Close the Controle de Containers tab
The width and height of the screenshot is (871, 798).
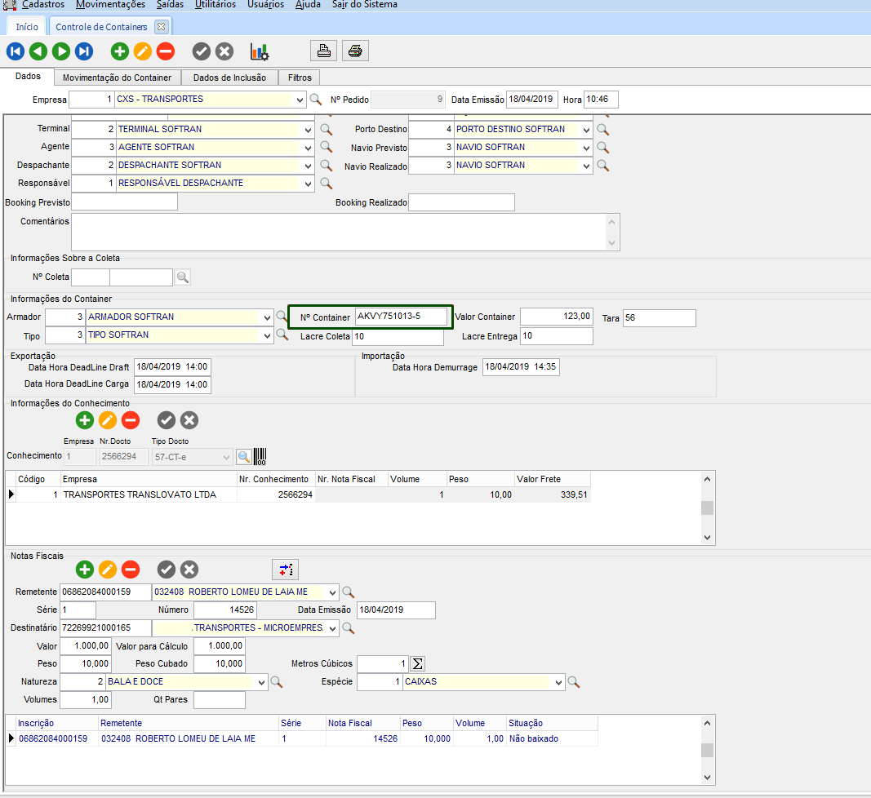pyautogui.click(x=161, y=27)
